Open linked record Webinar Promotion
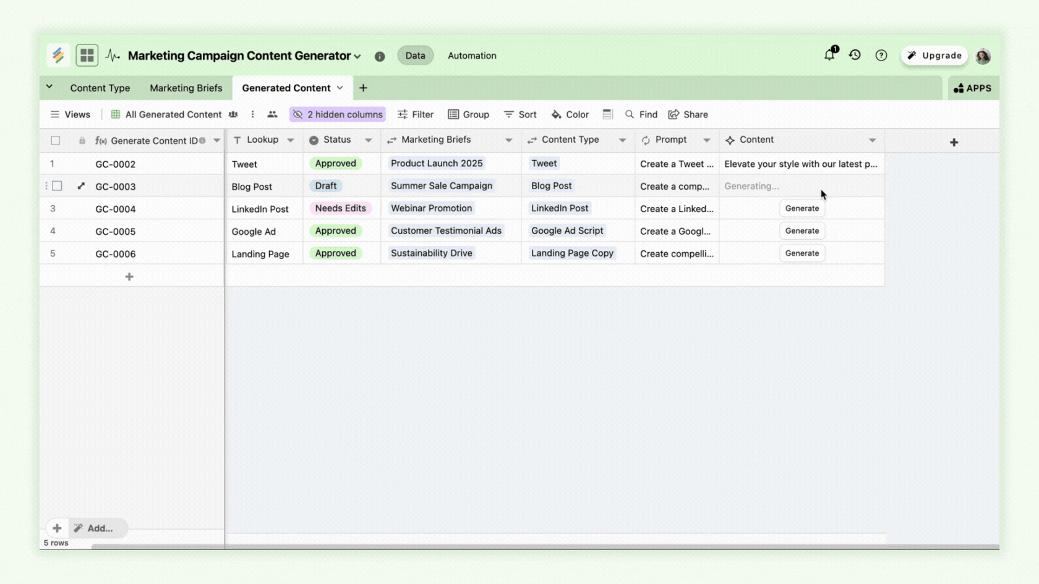Image resolution: width=1039 pixels, height=584 pixels. pyautogui.click(x=431, y=208)
